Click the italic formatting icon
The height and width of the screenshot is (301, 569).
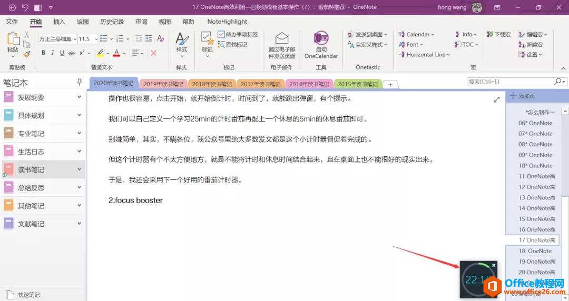click(x=53, y=53)
